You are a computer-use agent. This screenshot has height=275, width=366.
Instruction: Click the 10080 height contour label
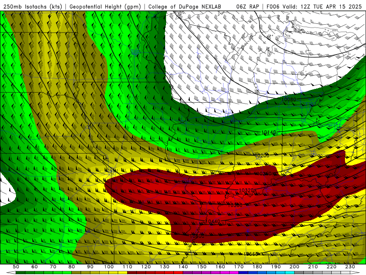(289, 99)
